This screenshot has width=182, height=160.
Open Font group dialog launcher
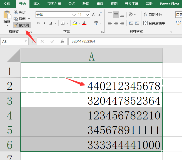pos(103,32)
